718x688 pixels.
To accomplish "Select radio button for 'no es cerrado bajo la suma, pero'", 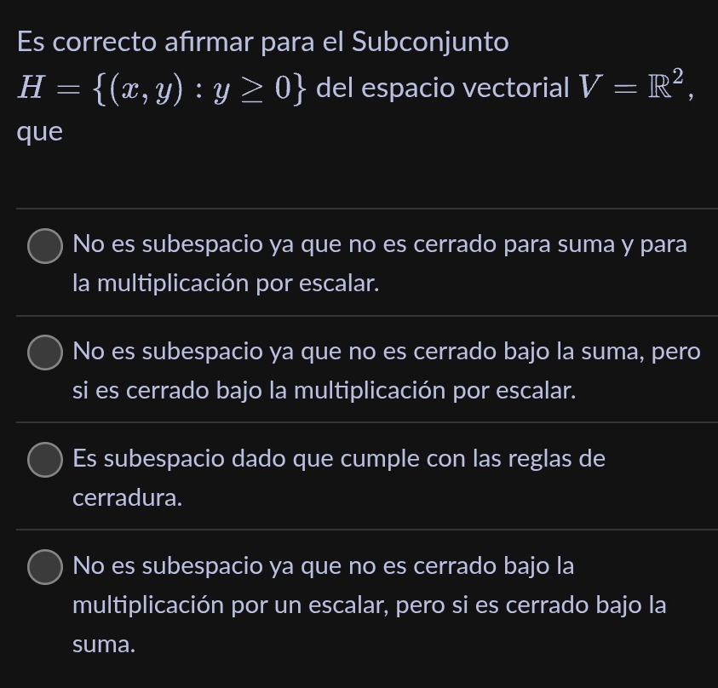I will tap(45, 353).
